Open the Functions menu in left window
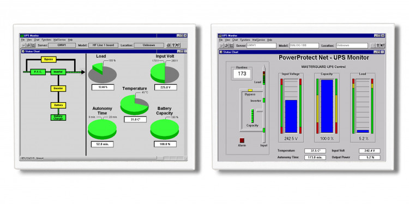This screenshot has height=204, width=409. tap(46, 40)
